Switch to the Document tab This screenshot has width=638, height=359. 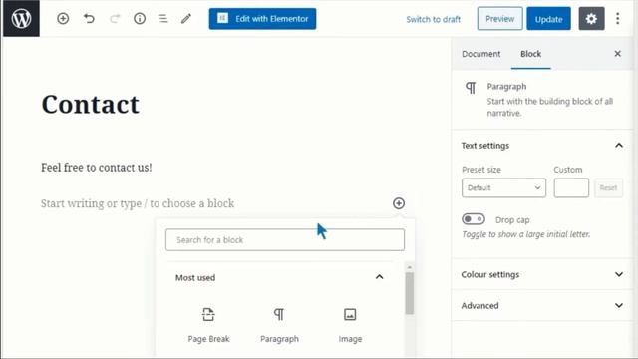(x=480, y=54)
